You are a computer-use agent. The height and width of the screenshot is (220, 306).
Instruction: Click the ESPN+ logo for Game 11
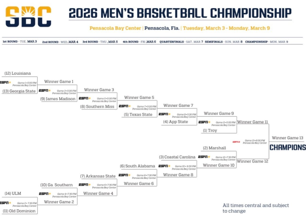204,122
